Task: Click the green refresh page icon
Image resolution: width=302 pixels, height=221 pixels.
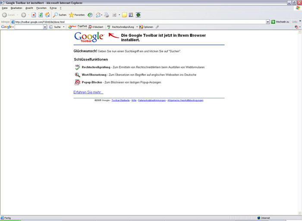Action: coord(41,15)
